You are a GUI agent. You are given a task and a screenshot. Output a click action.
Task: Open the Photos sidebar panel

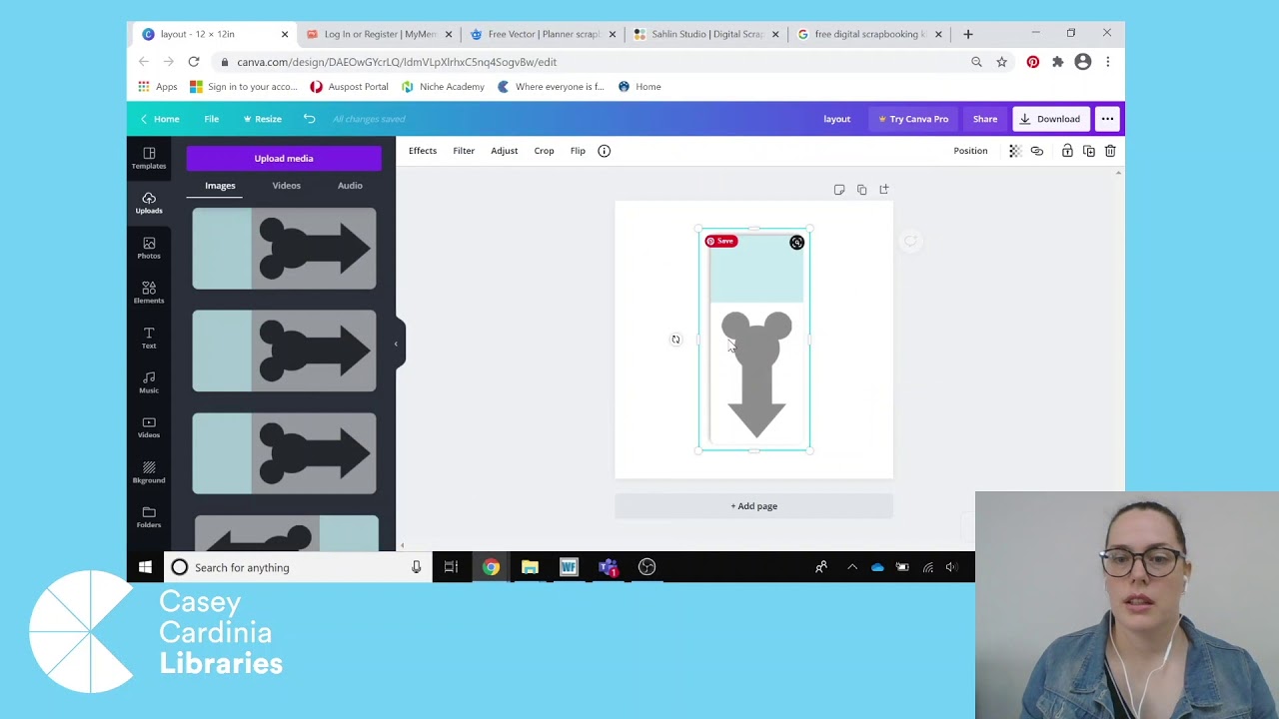(149, 248)
